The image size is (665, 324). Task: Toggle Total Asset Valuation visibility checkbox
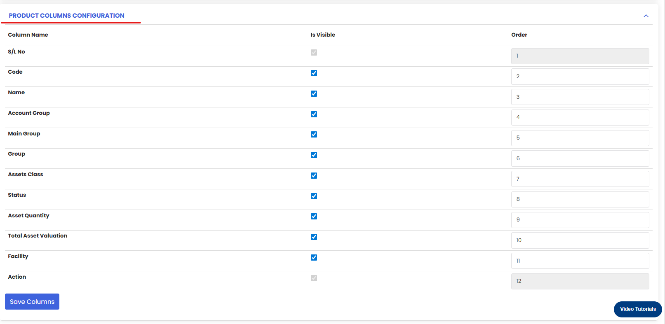(x=314, y=237)
